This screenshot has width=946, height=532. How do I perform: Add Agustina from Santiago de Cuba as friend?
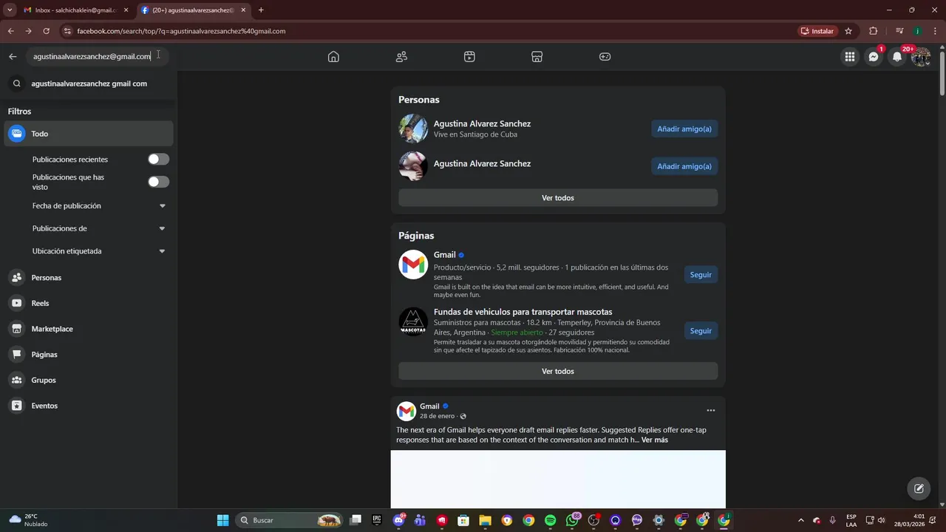coord(684,129)
